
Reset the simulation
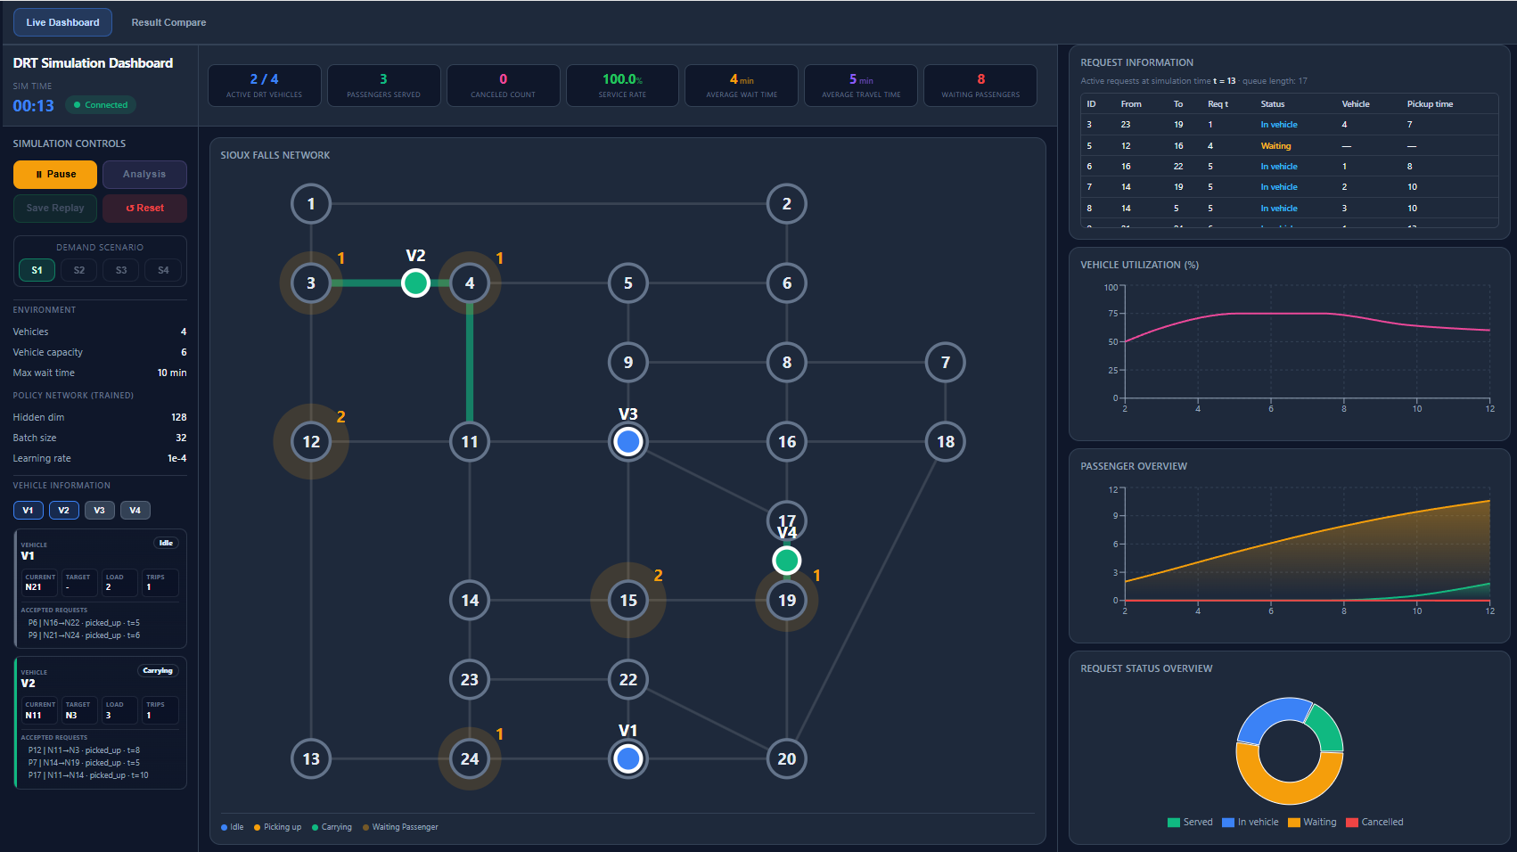click(x=144, y=209)
